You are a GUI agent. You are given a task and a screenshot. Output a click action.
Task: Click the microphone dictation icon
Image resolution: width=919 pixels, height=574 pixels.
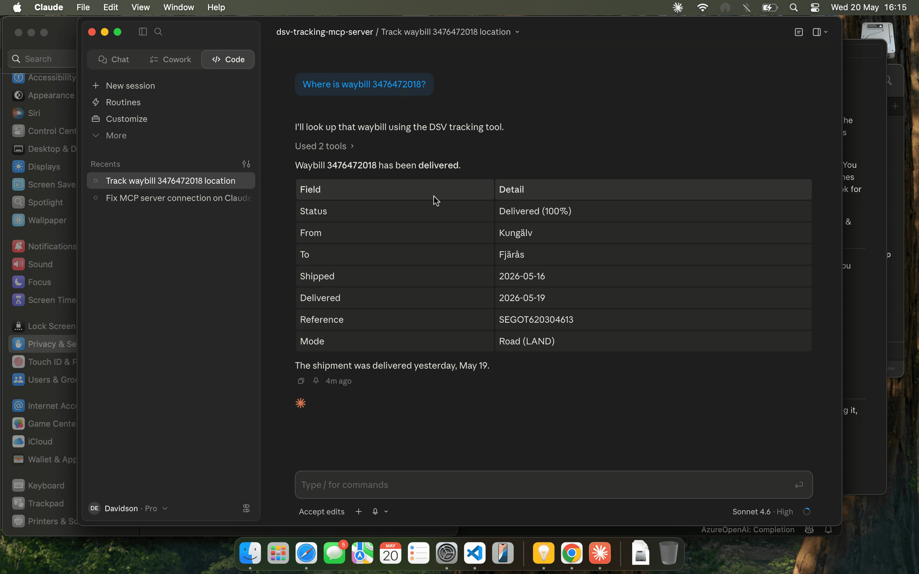(375, 512)
